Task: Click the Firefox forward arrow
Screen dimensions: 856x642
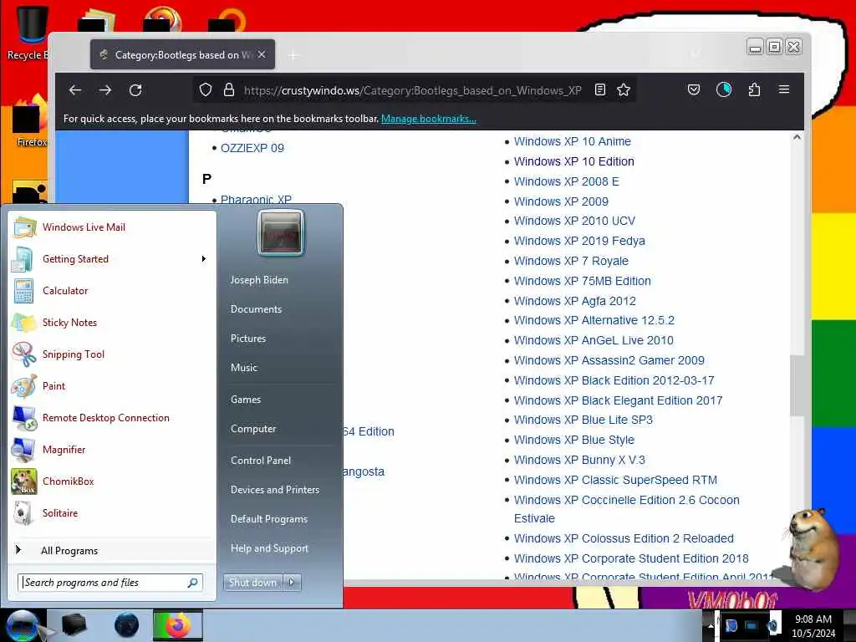Action: [105, 90]
